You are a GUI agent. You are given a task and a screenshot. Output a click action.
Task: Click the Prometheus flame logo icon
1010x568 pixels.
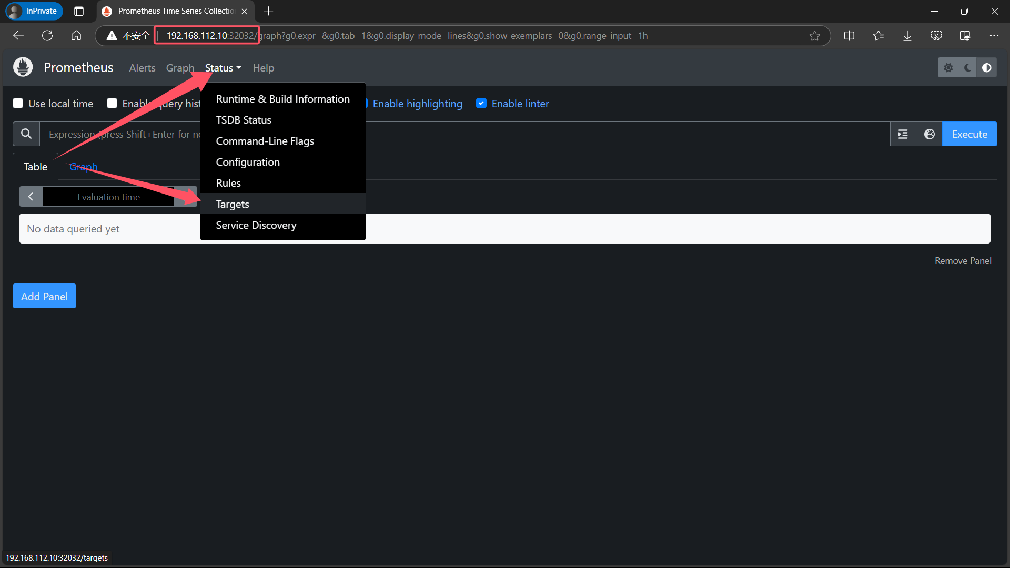tap(23, 67)
